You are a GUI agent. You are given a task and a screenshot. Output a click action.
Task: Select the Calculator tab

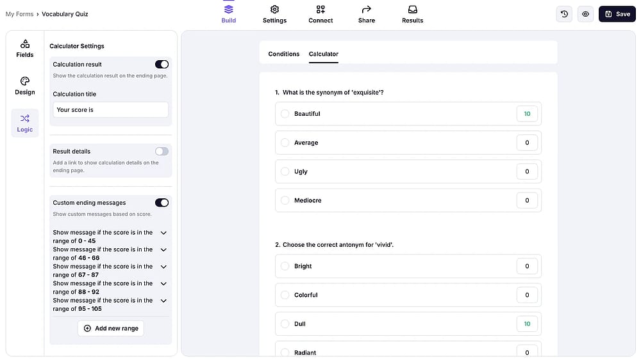coord(323,54)
